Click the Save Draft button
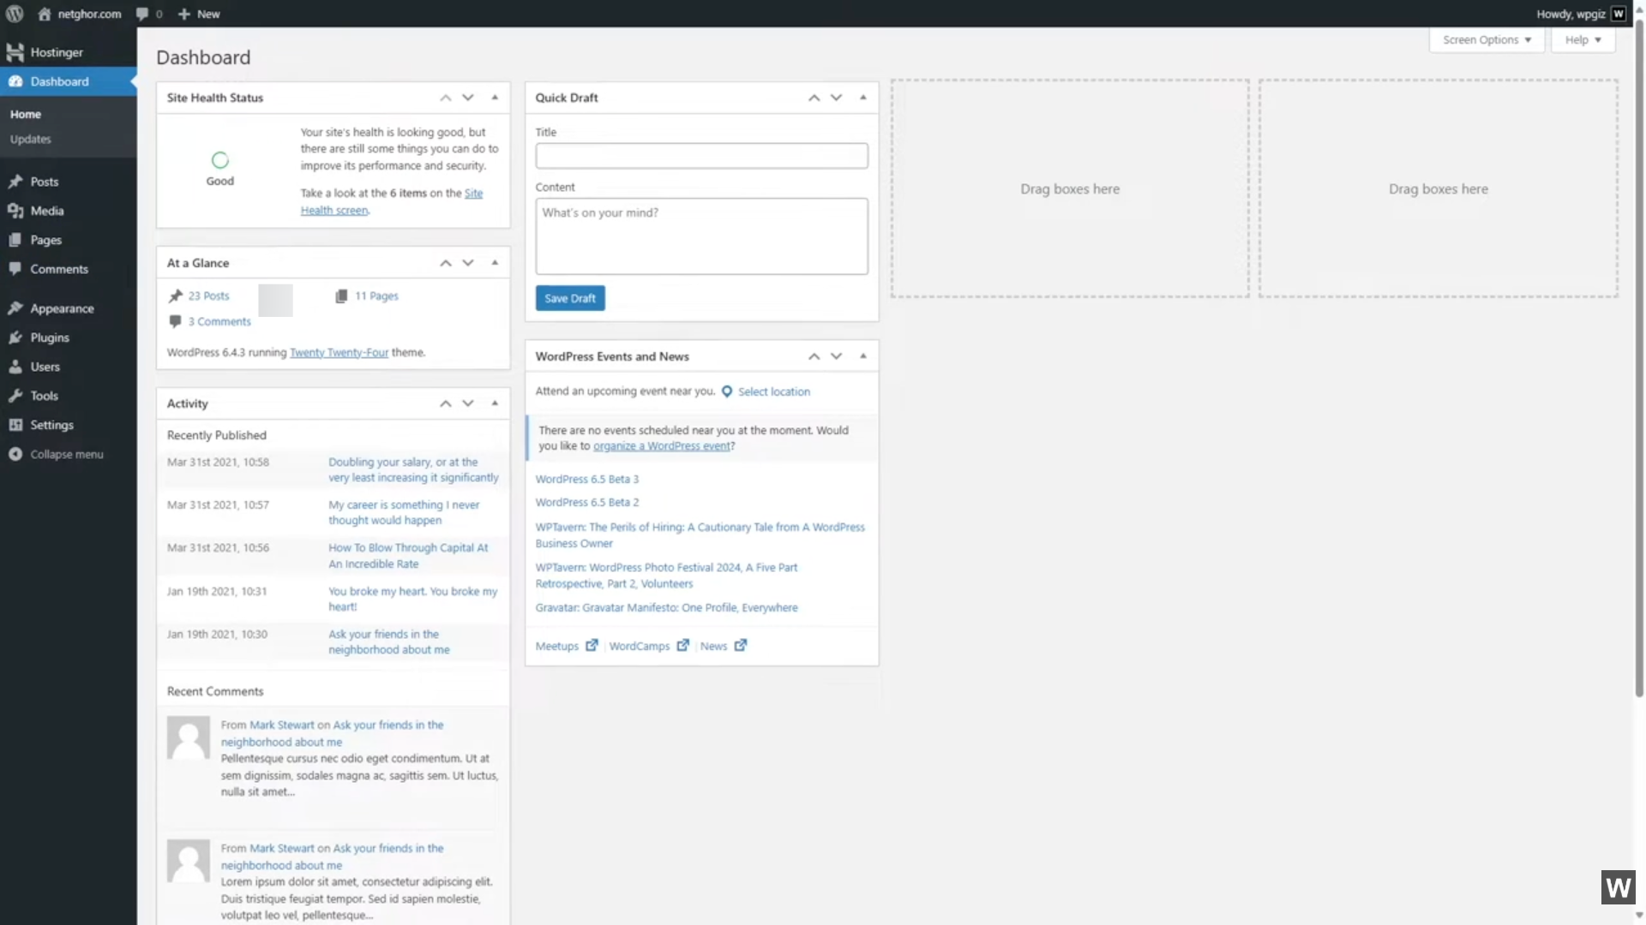The height and width of the screenshot is (925, 1646). [570, 298]
